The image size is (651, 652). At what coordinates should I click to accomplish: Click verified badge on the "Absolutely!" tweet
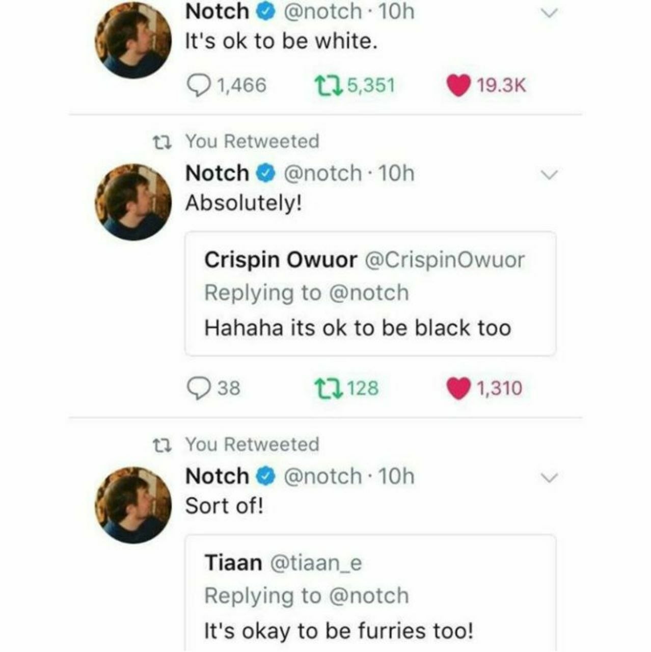pos(265,174)
